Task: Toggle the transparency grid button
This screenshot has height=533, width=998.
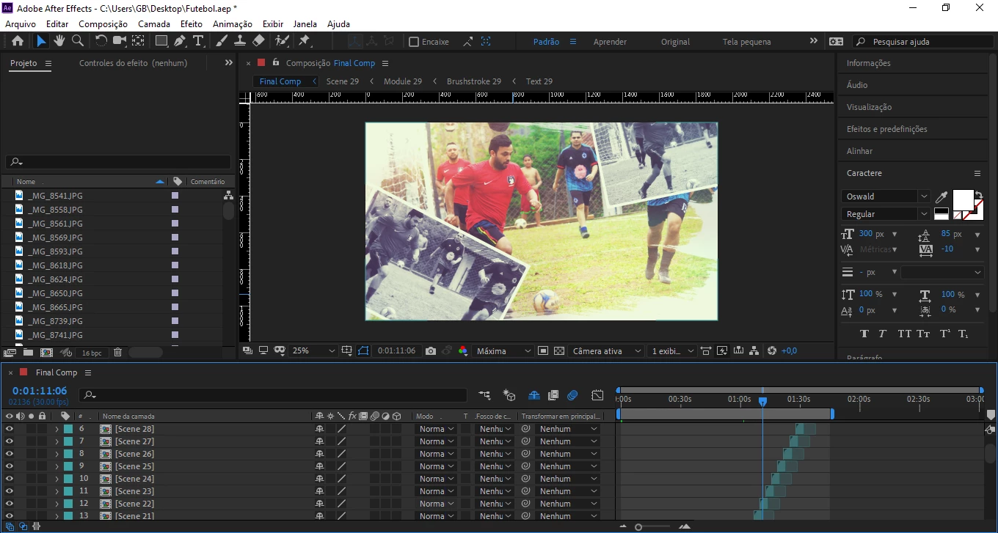Action: [559, 351]
